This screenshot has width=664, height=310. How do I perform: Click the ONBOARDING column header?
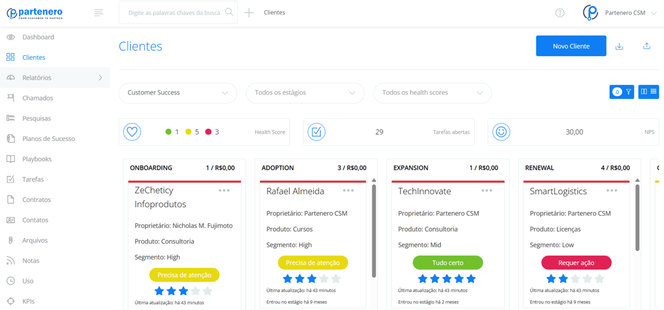click(151, 168)
